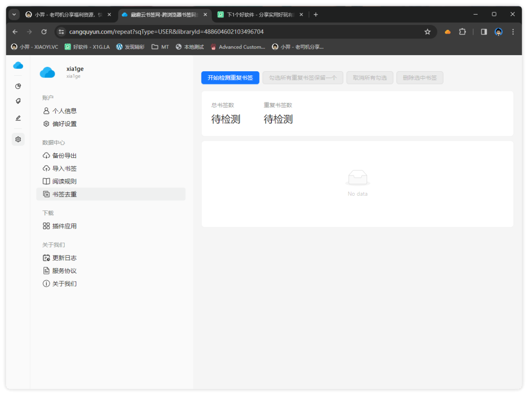
Task: Bookmark this page with the star icon
Action: (427, 32)
